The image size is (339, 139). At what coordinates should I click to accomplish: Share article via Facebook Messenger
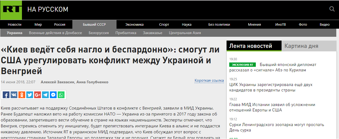pyautogui.click(x=53, y=95)
